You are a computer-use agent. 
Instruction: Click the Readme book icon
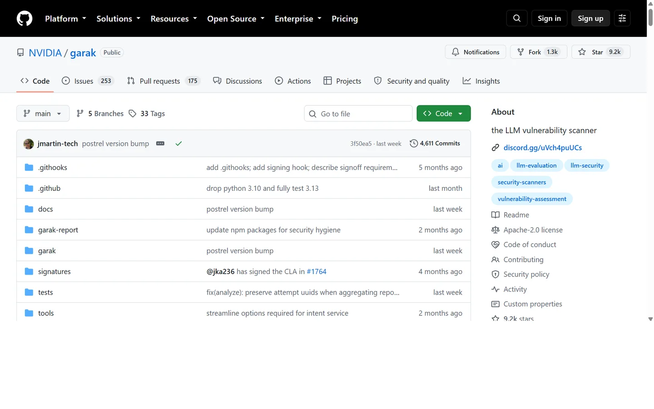(x=495, y=215)
